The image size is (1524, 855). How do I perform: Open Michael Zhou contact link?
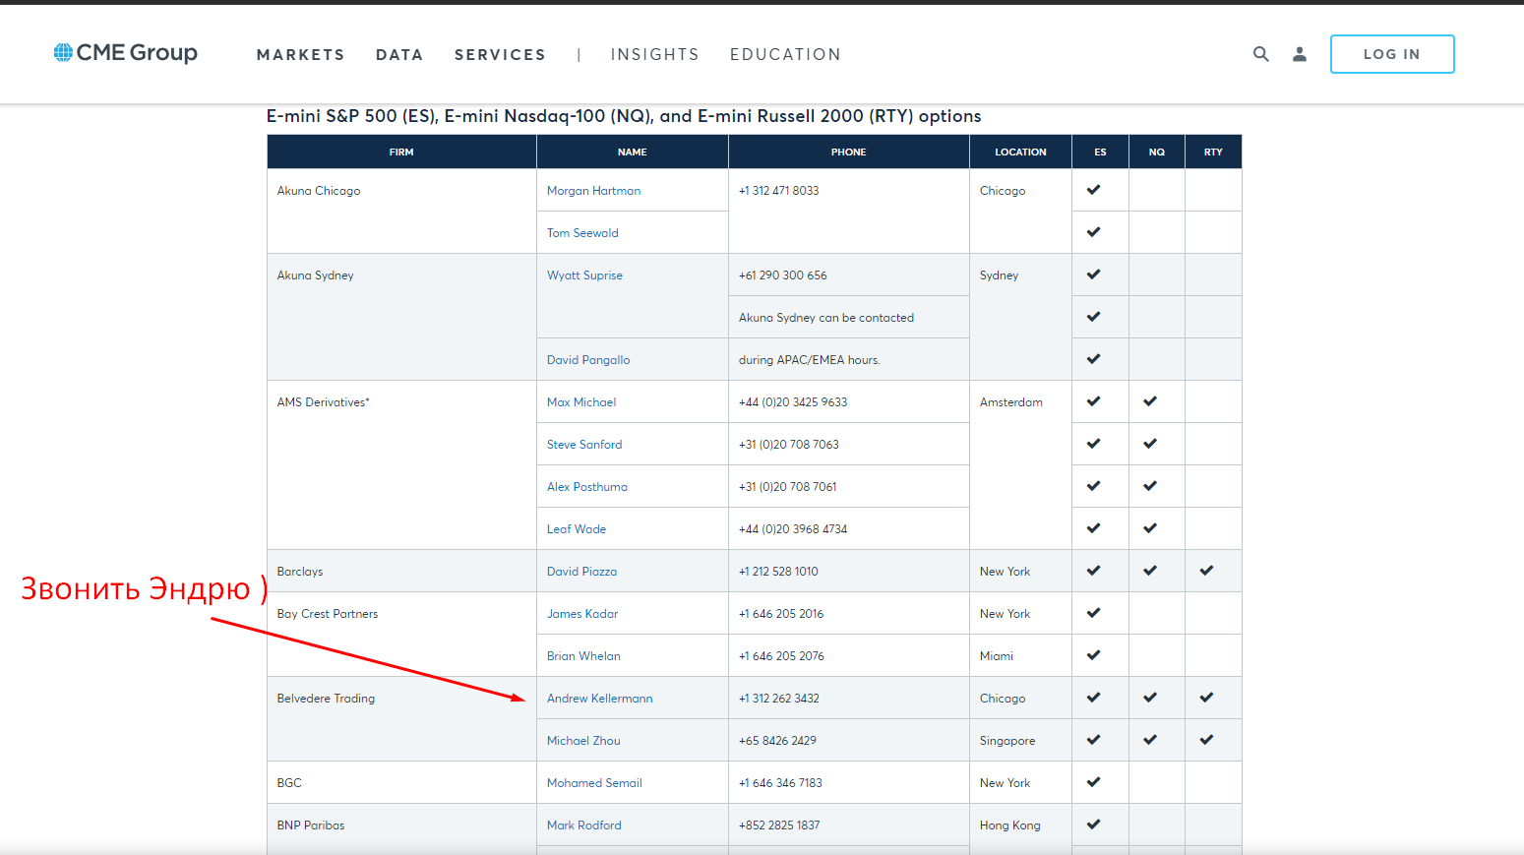click(x=583, y=741)
